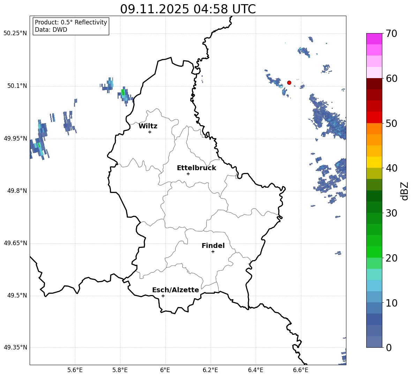Click the Wiltz city label

[x=148, y=126]
